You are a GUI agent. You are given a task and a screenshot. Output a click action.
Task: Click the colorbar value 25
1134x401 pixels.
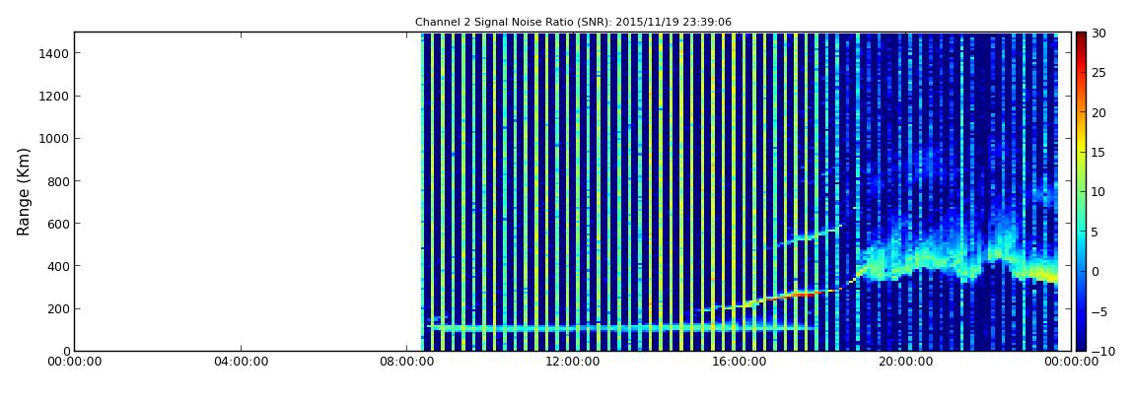1099,72
